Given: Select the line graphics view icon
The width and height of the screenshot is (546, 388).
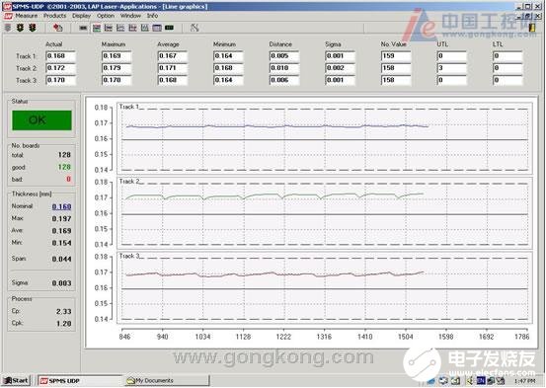Looking at the screenshot, I should click(97, 28).
